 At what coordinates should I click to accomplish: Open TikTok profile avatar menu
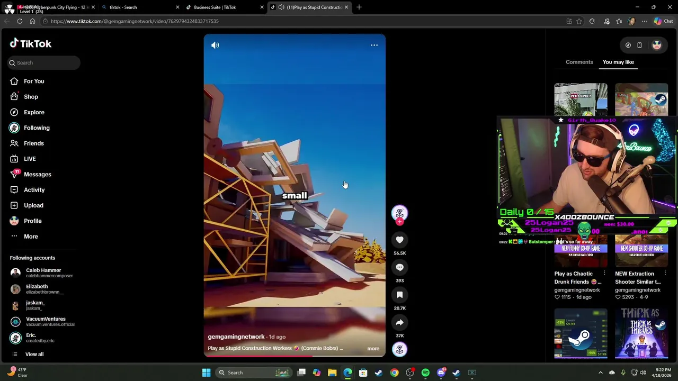tap(657, 45)
